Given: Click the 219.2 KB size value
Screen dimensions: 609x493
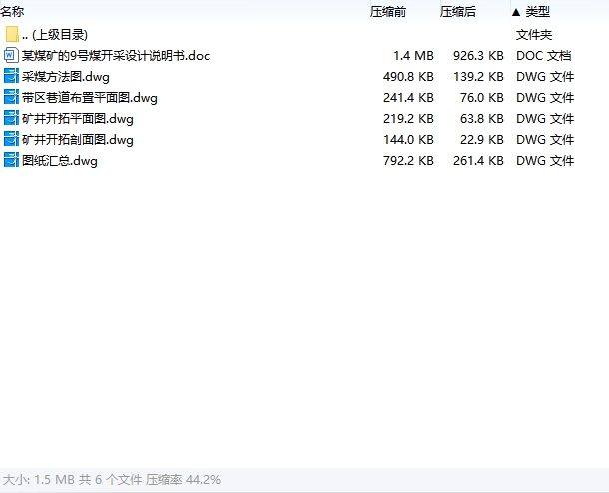Looking at the screenshot, I should pyautogui.click(x=408, y=119).
